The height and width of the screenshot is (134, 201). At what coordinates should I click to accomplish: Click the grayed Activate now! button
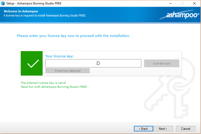(x=161, y=63)
